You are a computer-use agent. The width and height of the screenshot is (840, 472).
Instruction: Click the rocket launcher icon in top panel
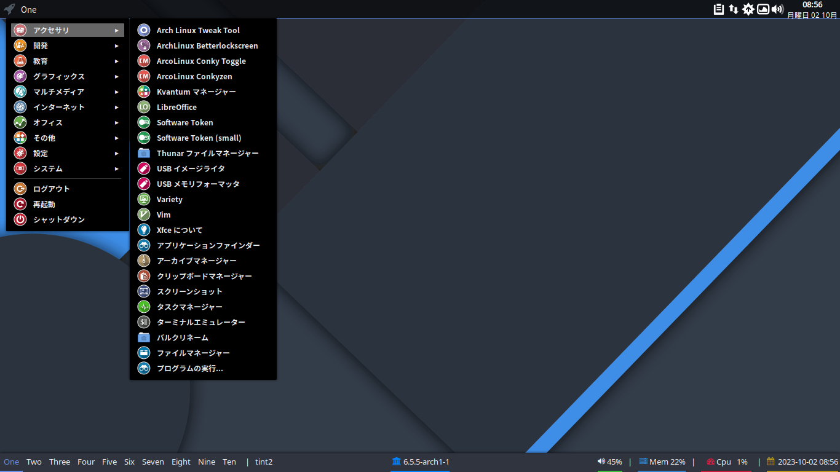pyautogui.click(x=9, y=9)
